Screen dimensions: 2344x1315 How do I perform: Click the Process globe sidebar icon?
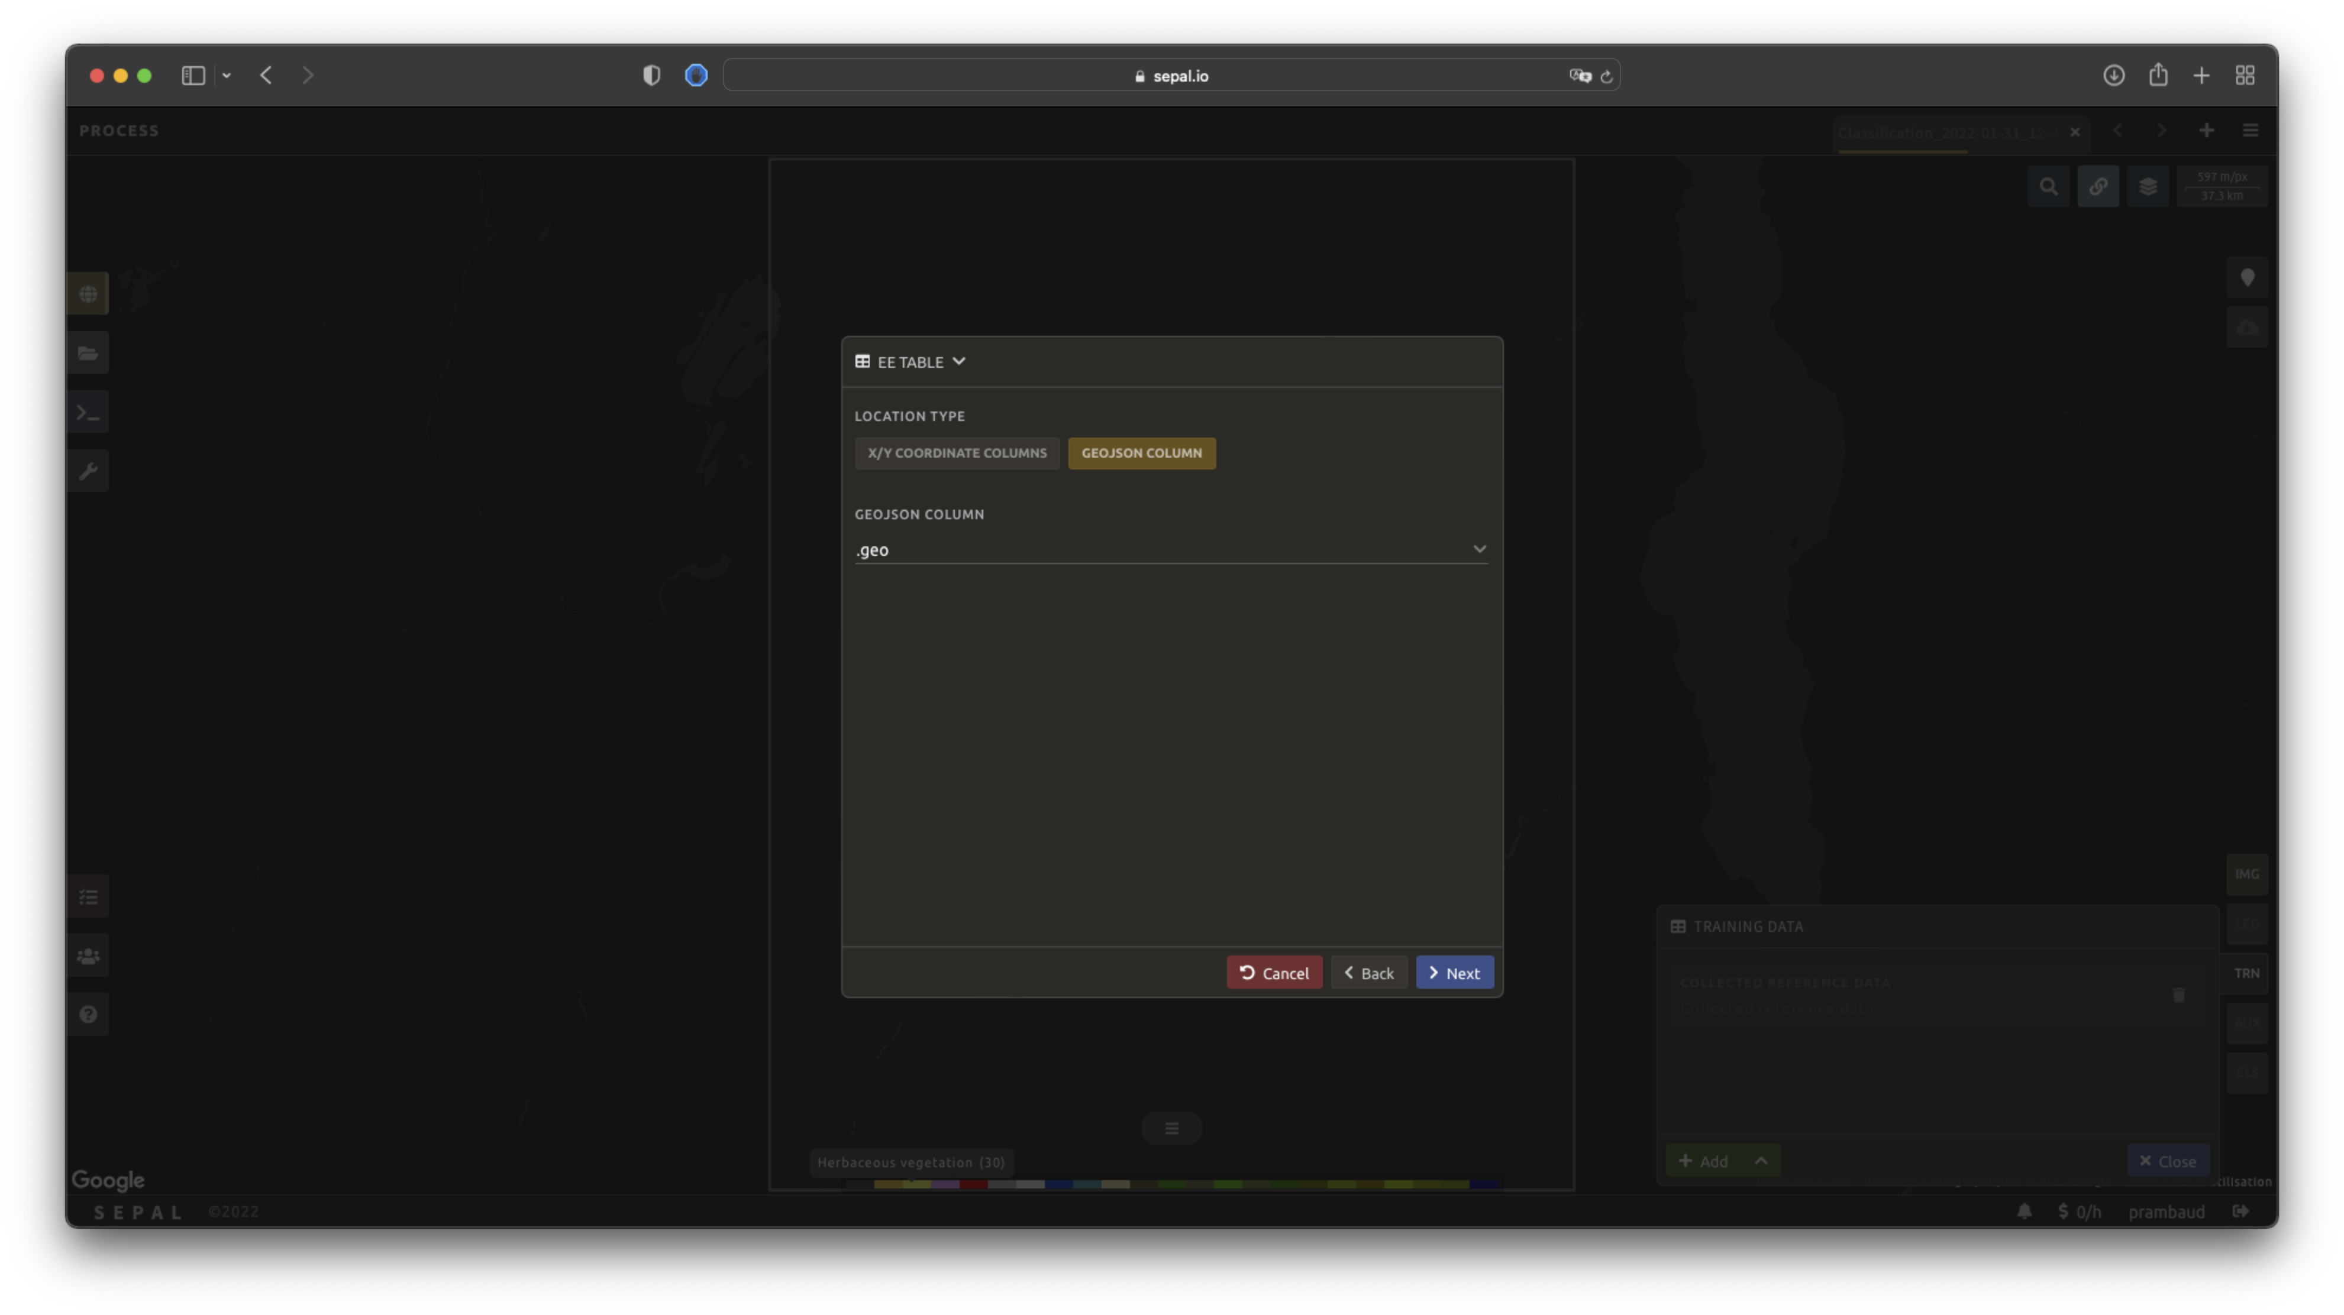(x=88, y=294)
